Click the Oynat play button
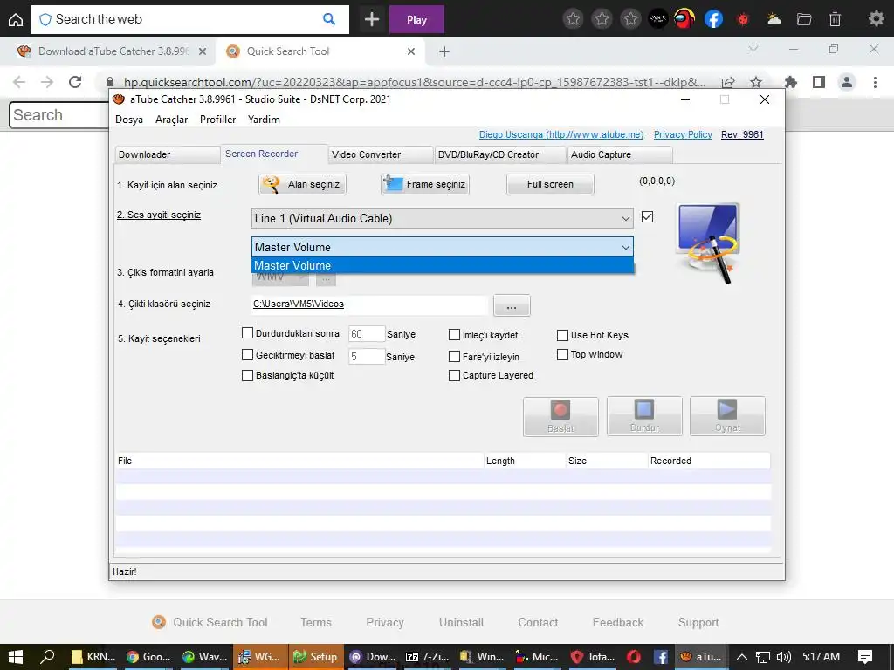Viewport: 894px width, 670px height. tap(727, 416)
